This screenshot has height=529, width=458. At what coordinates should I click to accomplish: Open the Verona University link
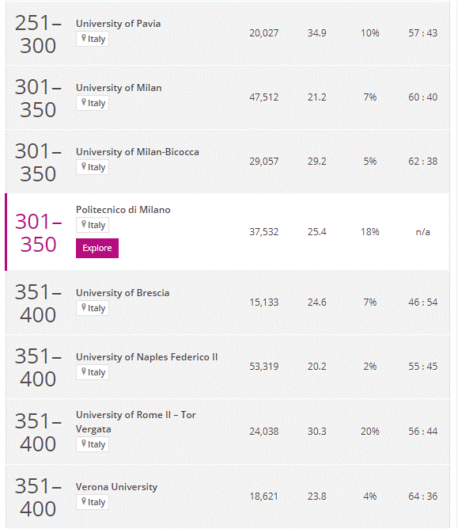click(116, 487)
